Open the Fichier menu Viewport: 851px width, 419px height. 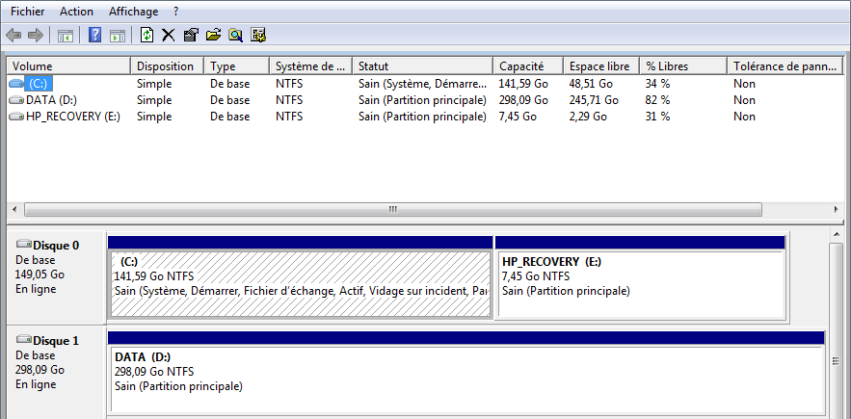28,12
